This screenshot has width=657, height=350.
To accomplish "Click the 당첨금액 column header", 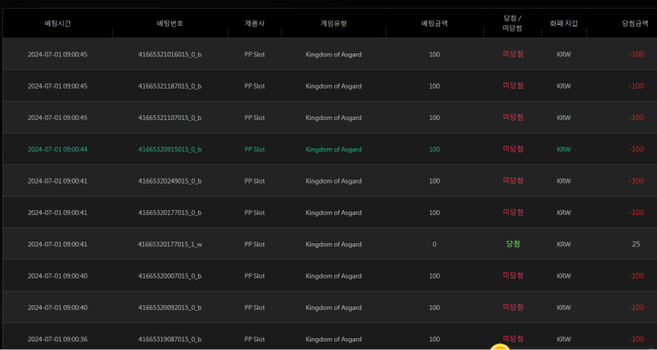I will click(635, 24).
